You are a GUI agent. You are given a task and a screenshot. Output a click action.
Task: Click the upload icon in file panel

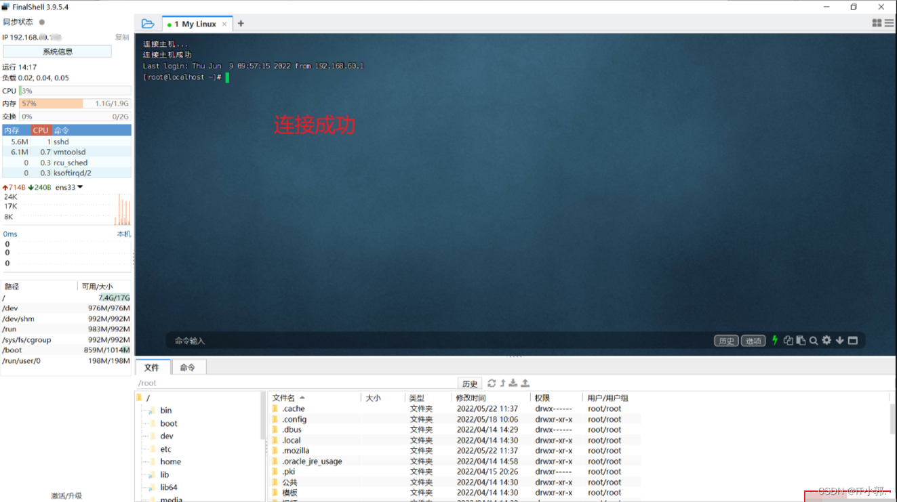[x=525, y=383]
